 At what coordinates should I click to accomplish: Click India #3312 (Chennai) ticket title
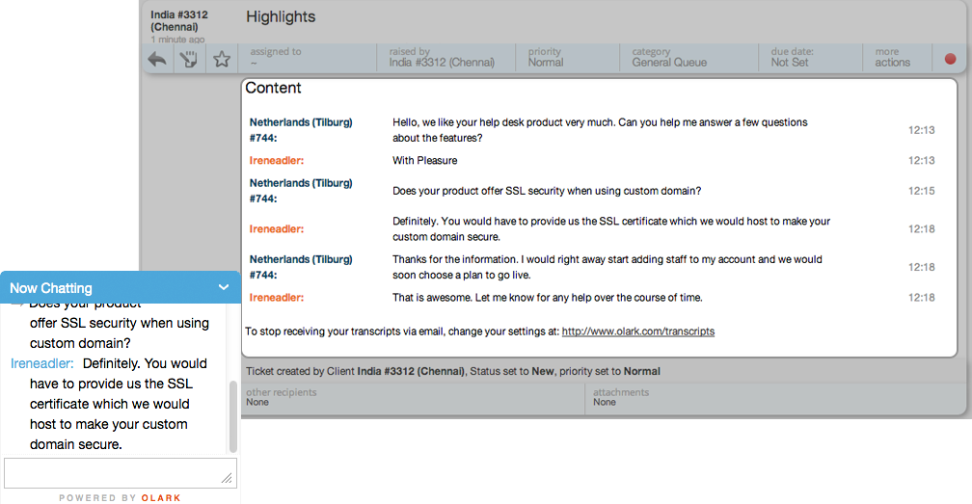click(x=179, y=20)
